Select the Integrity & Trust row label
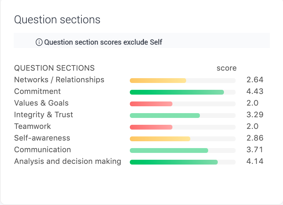Screen dimensions: 283x205 tap(44, 115)
